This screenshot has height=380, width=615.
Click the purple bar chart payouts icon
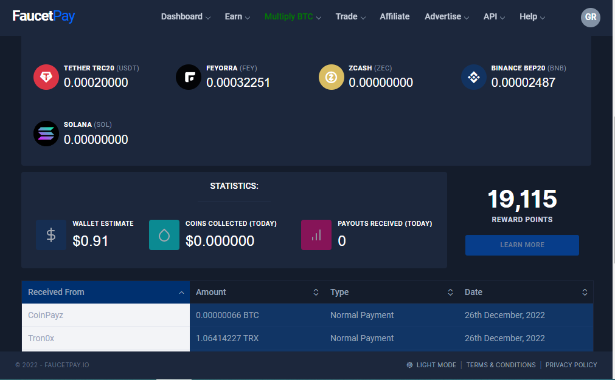pyautogui.click(x=316, y=235)
